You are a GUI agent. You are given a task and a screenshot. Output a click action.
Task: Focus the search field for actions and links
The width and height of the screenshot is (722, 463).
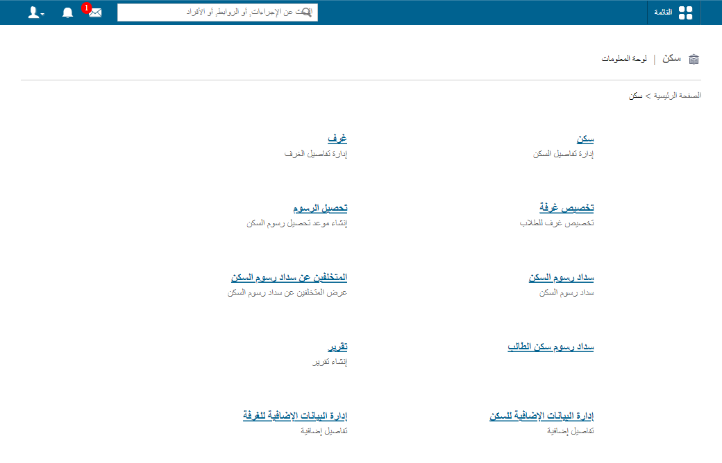pos(217,12)
